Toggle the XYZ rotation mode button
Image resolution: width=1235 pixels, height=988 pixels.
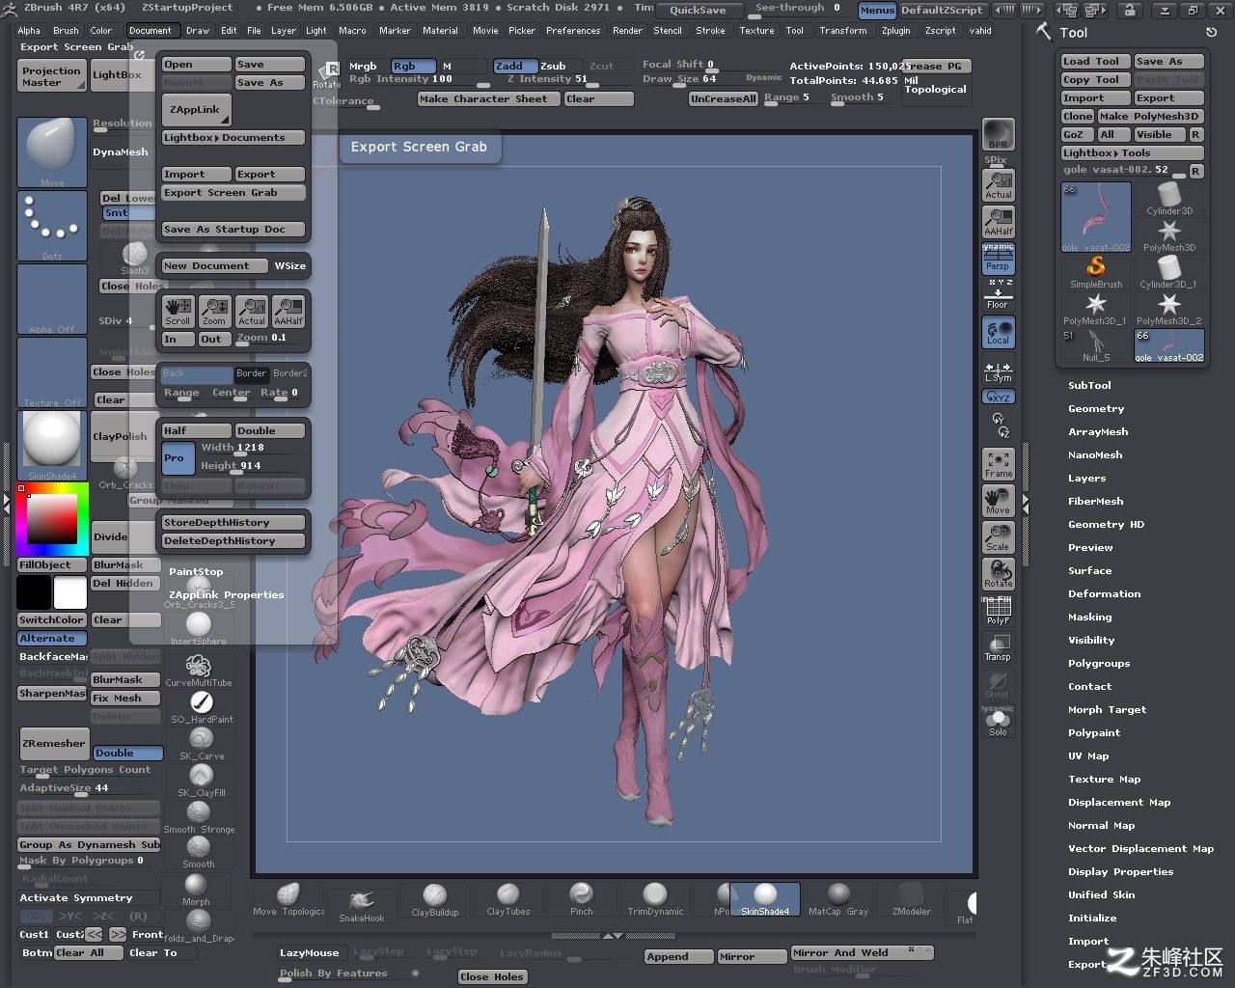[x=998, y=397]
